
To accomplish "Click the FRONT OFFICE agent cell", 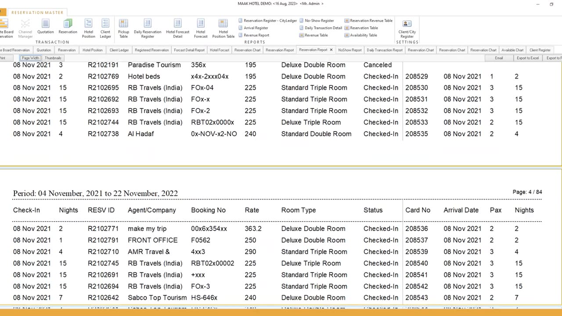I will pos(152,240).
